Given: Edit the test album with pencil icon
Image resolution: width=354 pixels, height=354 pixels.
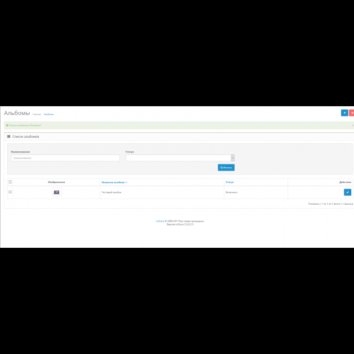Looking at the screenshot, I should [x=347, y=192].
